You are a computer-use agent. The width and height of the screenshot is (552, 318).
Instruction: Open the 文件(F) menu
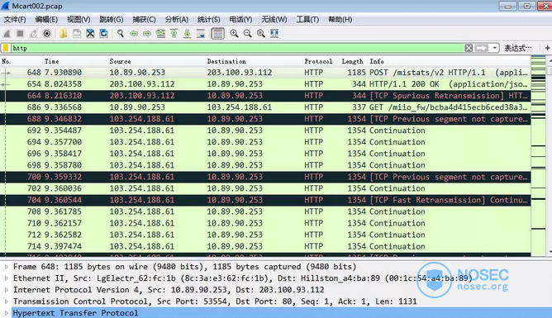coord(15,20)
